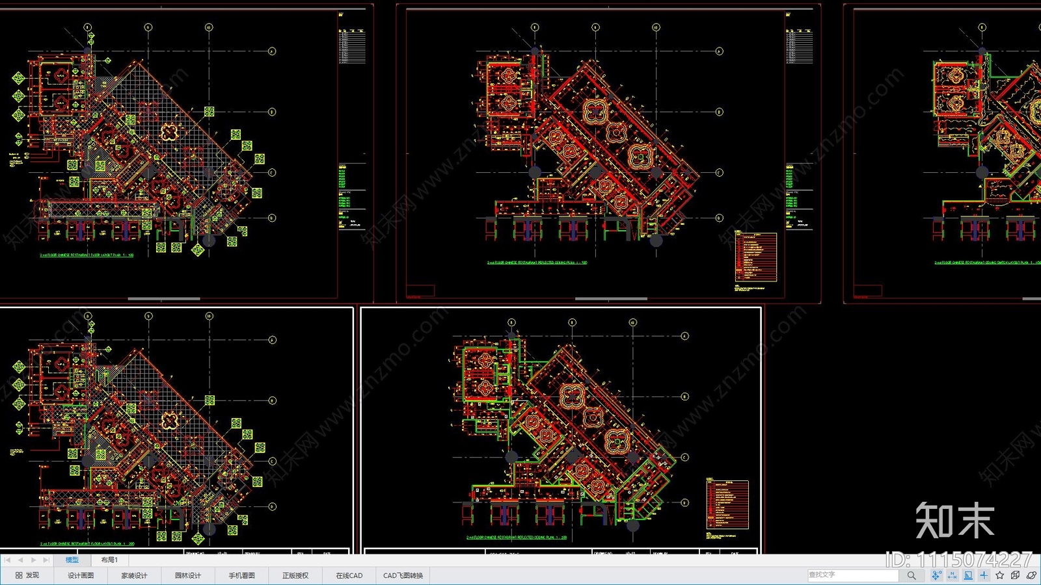Click the planet orbit icon
Image resolution: width=1041 pixels, height=585 pixels.
[x=1031, y=575]
